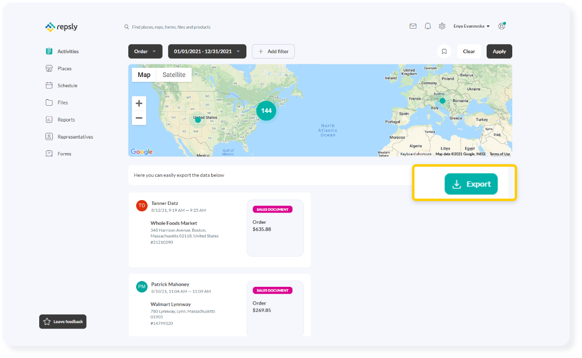Switch the map to Satellite view
Viewport: 582px width, 358px height.
coord(174,75)
